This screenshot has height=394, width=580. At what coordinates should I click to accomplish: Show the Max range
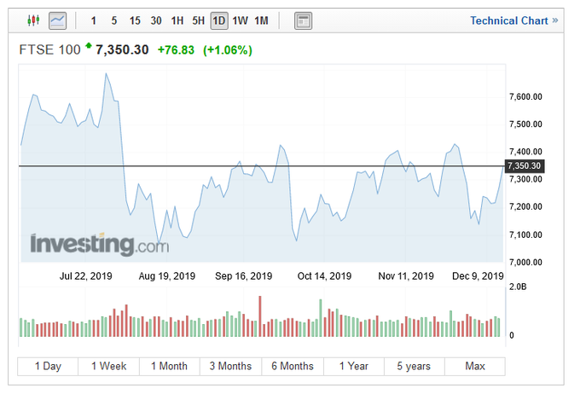pyautogui.click(x=475, y=366)
